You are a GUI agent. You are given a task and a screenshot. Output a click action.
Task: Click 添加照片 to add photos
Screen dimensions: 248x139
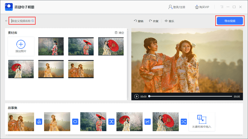tap(21, 46)
